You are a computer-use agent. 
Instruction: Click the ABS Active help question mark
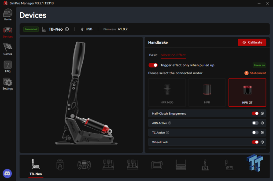tap(170, 123)
